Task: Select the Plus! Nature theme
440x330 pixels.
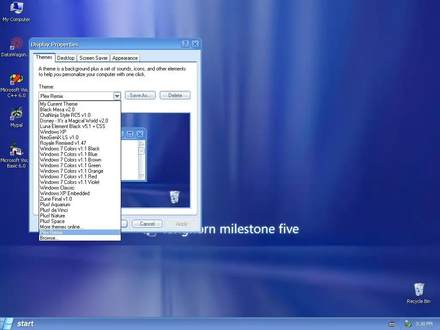Action: pyautogui.click(x=80, y=216)
